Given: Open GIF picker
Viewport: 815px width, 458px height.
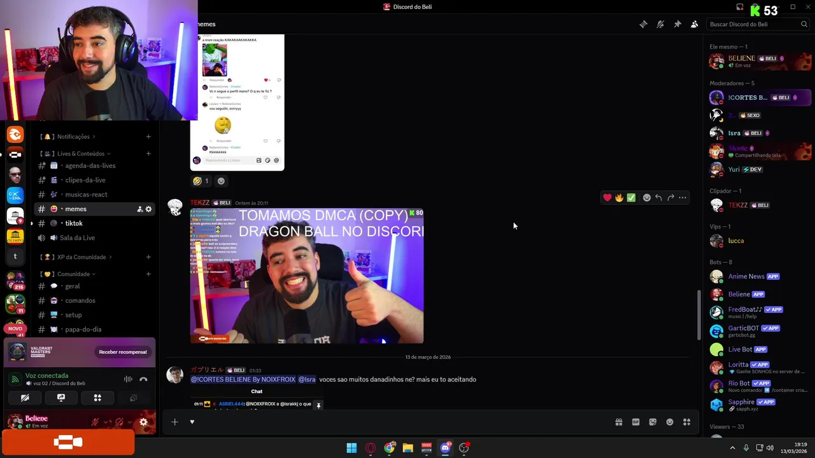Looking at the screenshot, I should point(635,422).
